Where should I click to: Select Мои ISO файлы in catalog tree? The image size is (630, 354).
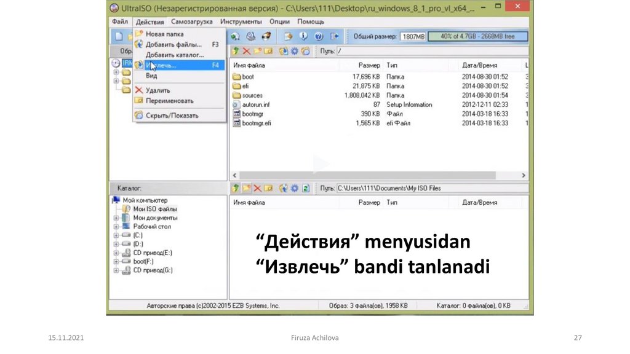coord(154,209)
